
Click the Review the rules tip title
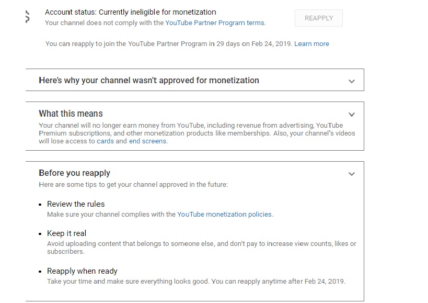point(76,204)
